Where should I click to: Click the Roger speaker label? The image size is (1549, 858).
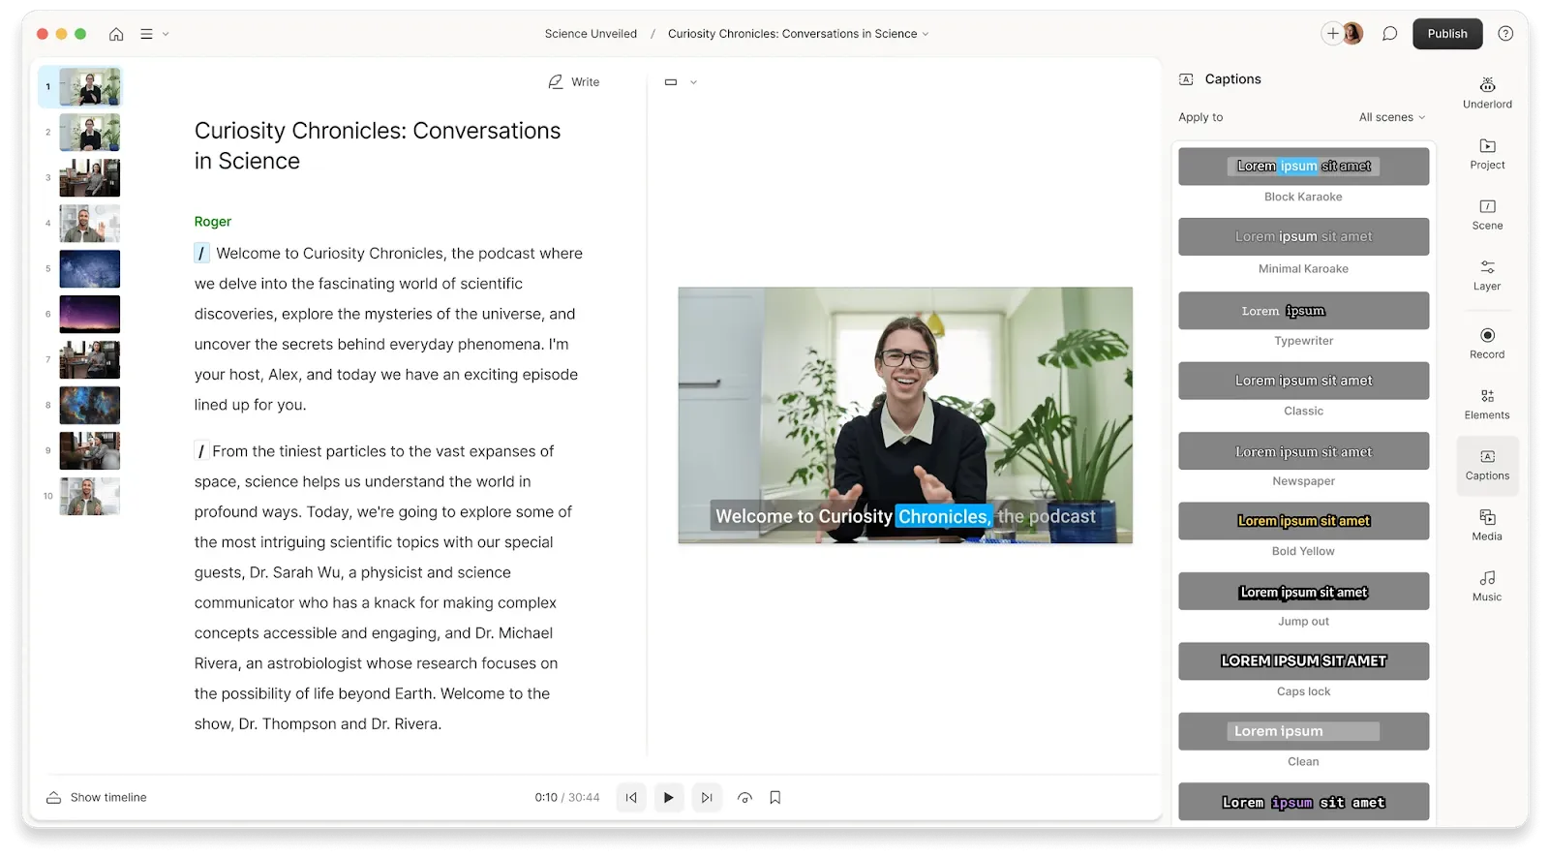(213, 222)
